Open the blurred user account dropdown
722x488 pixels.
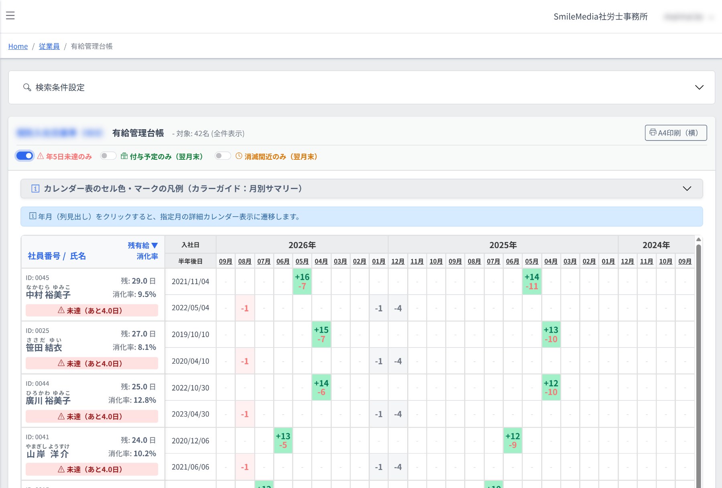pyautogui.click(x=688, y=17)
